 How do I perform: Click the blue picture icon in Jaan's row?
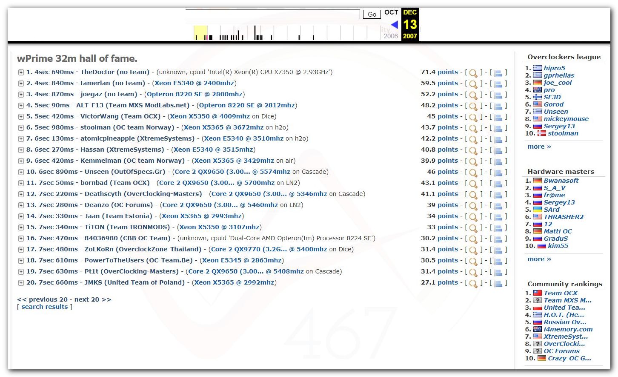[x=498, y=217]
